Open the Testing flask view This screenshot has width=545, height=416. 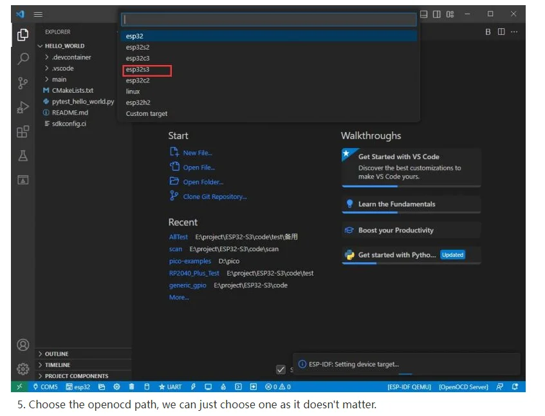pos(23,155)
